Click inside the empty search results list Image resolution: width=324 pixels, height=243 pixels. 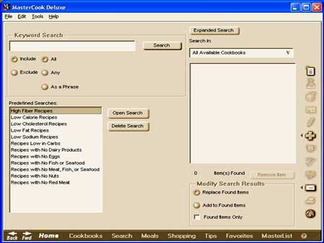click(x=242, y=113)
